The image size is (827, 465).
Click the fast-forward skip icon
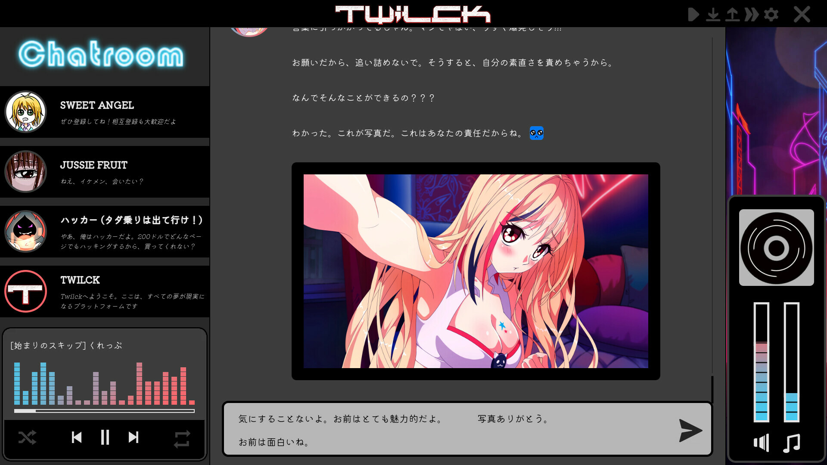pos(752,15)
